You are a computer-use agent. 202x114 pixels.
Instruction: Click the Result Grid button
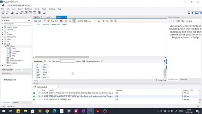click(x=38, y=61)
